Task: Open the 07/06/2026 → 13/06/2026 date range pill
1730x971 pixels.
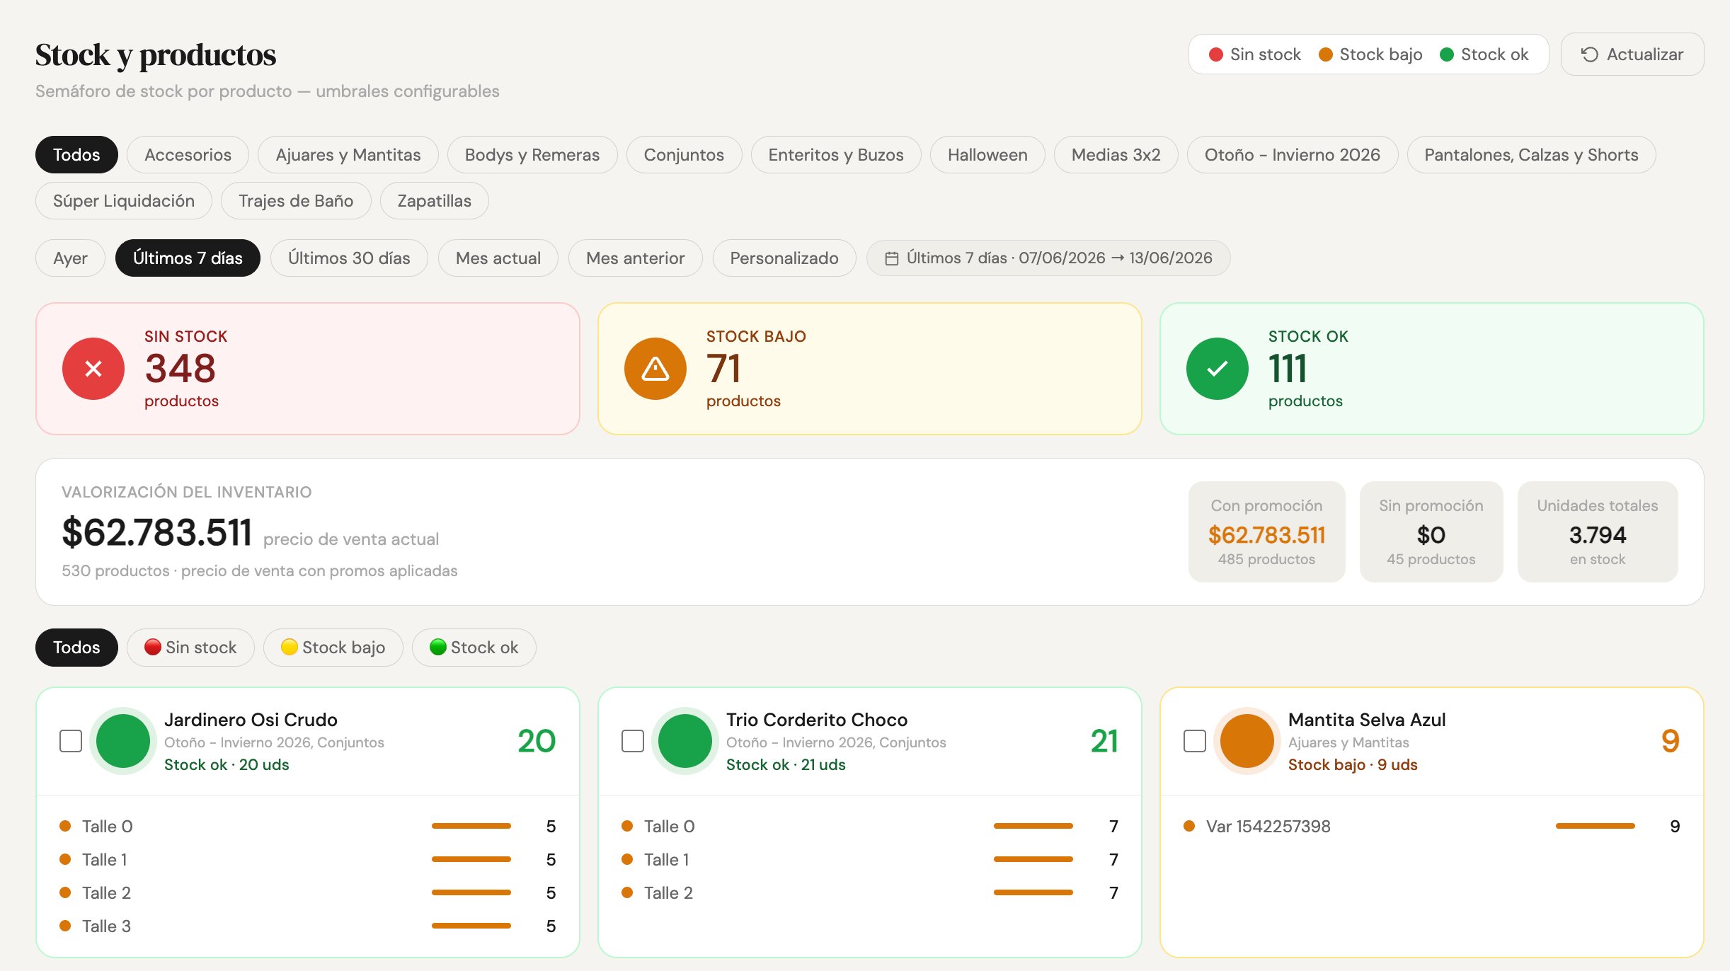Action: tap(1048, 258)
